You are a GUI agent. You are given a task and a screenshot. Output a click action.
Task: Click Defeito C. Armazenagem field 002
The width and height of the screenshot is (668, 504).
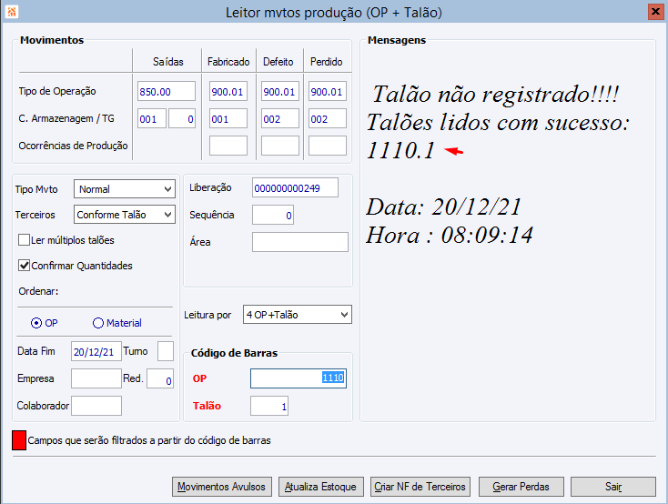point(280,118)
